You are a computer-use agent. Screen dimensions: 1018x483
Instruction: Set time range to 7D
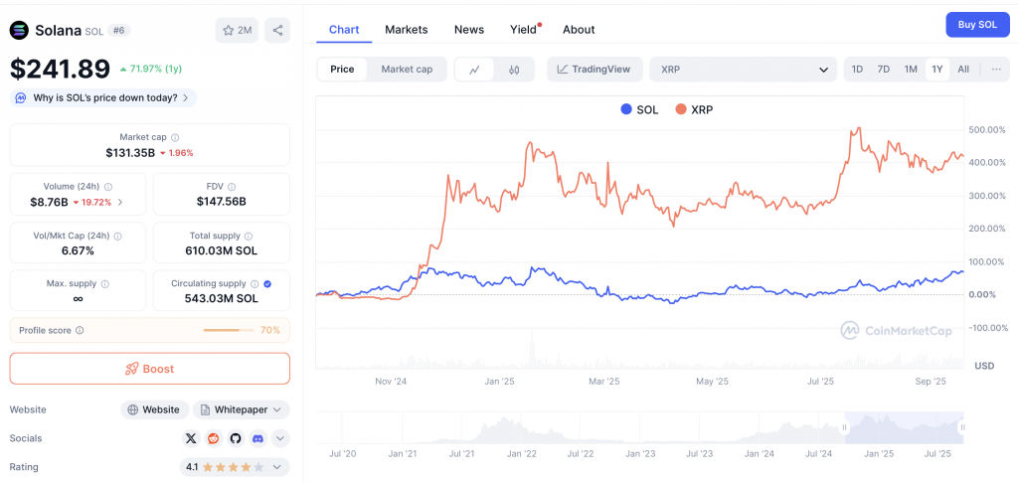pos(884,70)
